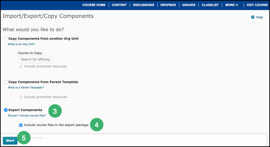
Task: Click the 'Course to Copy:' label
Action: pos(30,53)
